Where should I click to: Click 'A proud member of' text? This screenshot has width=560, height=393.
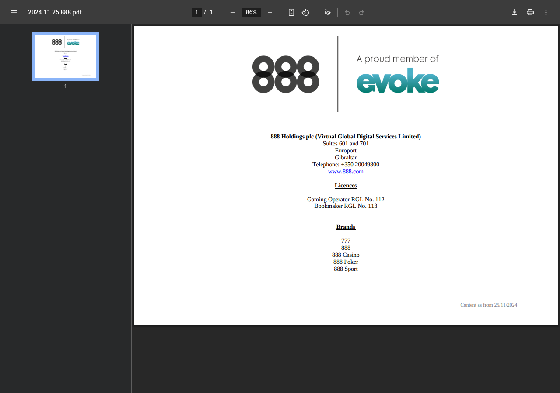coord(397,59)
